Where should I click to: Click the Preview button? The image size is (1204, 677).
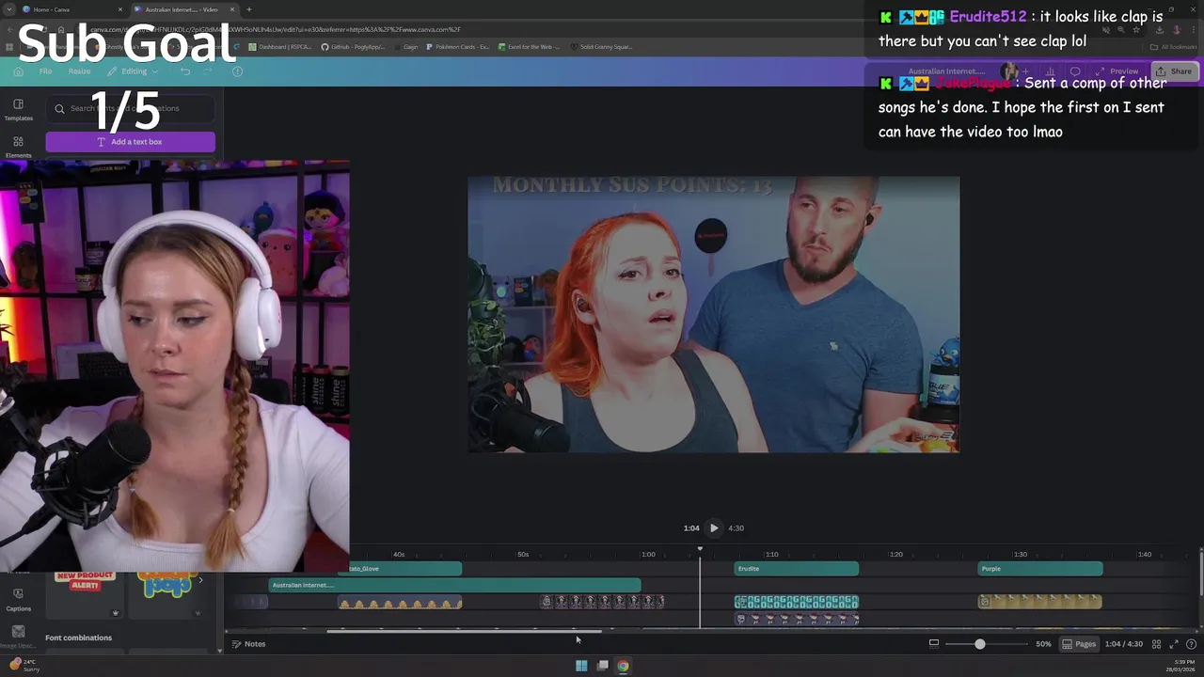pyautogui.click(x=1117, y=71)
